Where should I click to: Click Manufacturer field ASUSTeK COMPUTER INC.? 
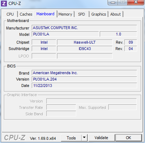pos(84,28)
